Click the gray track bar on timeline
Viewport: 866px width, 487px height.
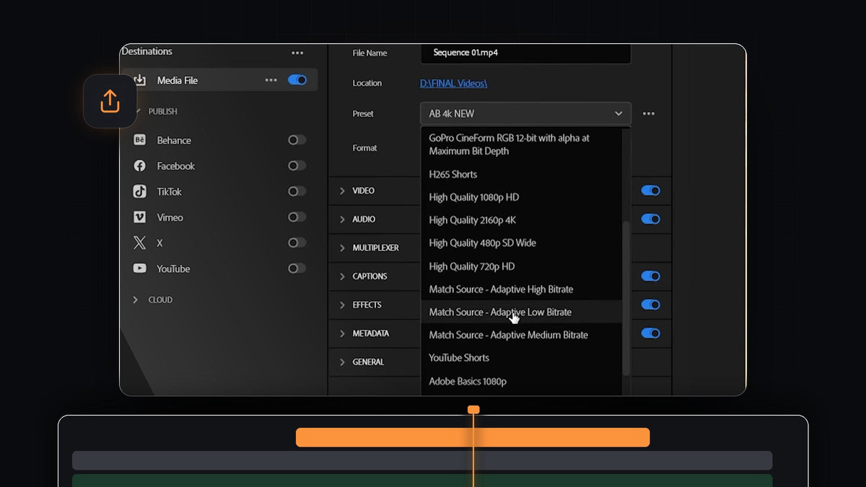pyautogui.click(x=422, y=460)
